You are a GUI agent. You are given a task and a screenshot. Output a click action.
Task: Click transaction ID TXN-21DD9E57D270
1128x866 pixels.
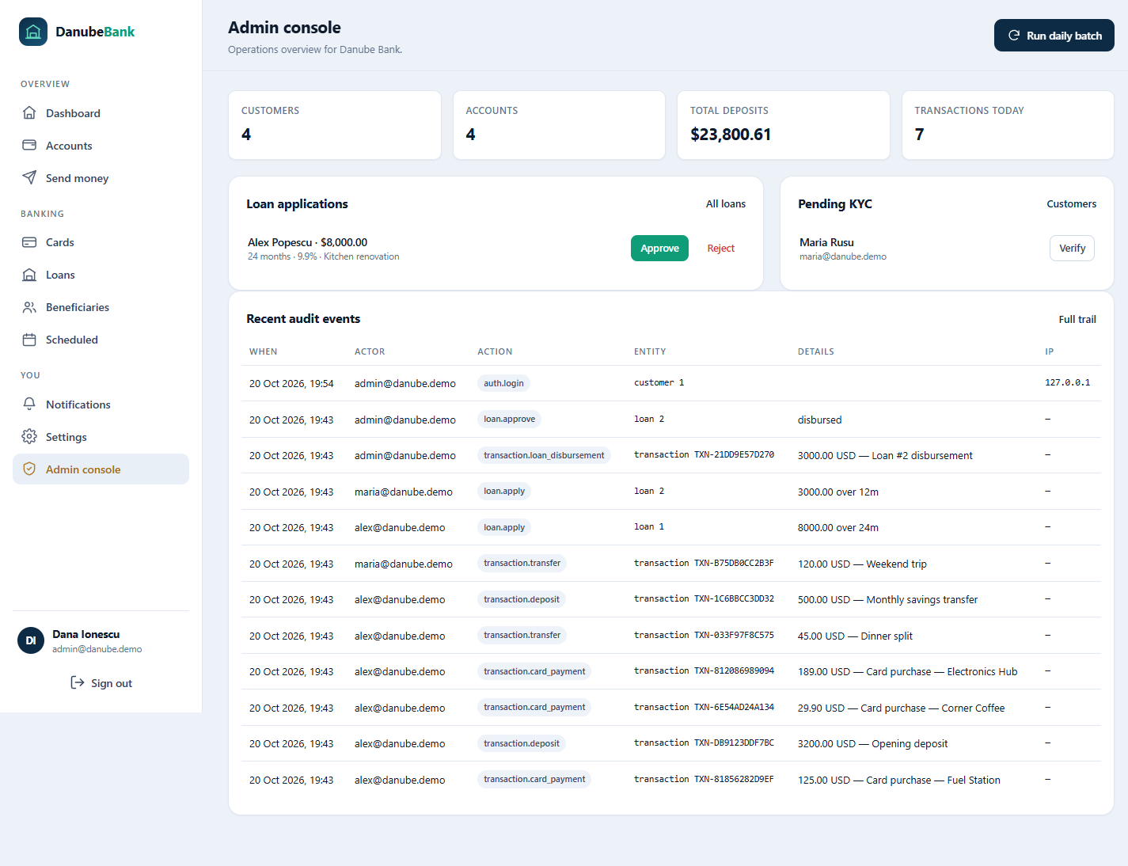coord(734,454)
